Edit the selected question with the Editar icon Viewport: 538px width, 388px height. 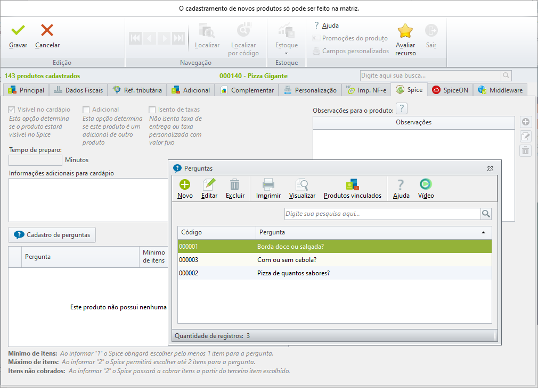pyautogui.click(x=209, y=189)
